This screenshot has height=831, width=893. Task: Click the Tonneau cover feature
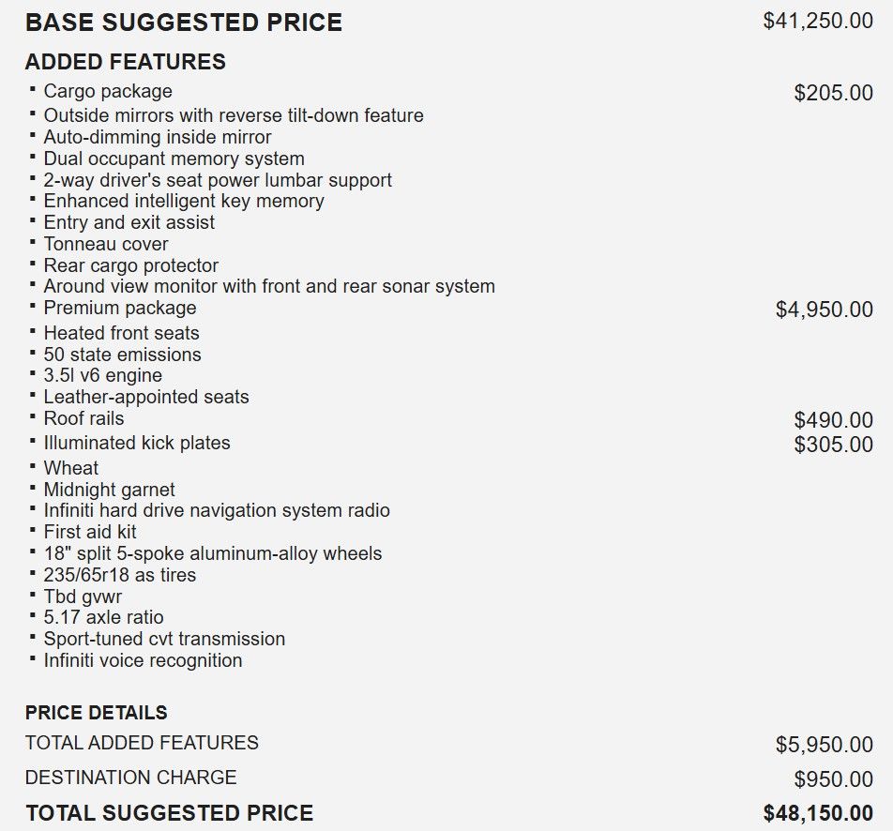(106, 244)
